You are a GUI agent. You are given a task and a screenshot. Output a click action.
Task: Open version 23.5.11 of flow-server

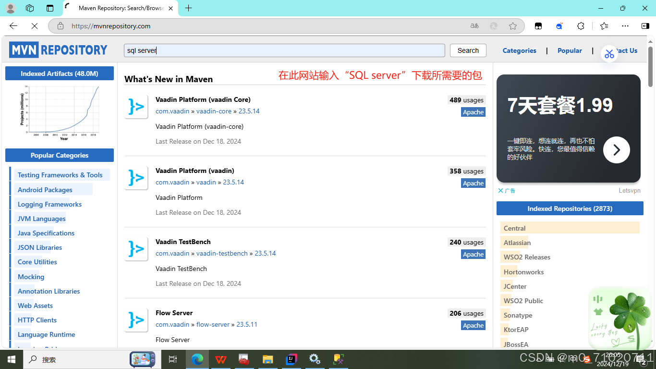[247, 324]
